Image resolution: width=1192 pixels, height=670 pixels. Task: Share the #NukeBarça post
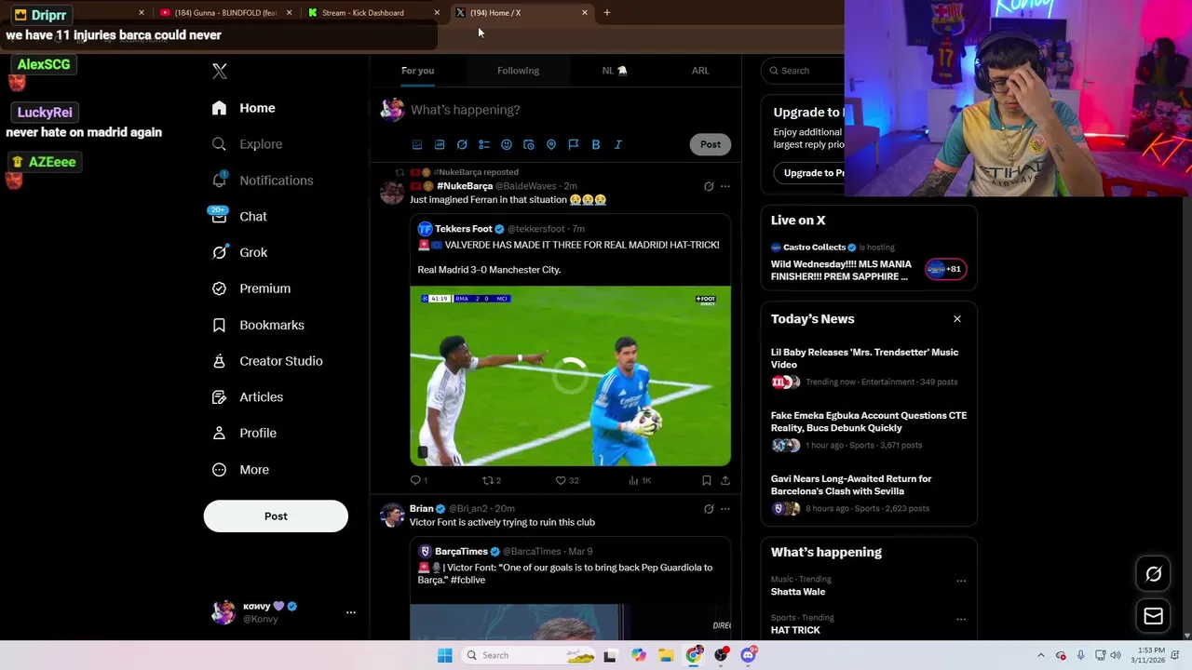pyautogui.click(x=725, y=480)
